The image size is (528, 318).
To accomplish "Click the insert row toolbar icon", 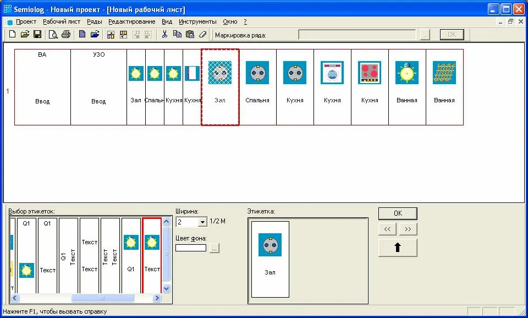I will tap(111, 34).
